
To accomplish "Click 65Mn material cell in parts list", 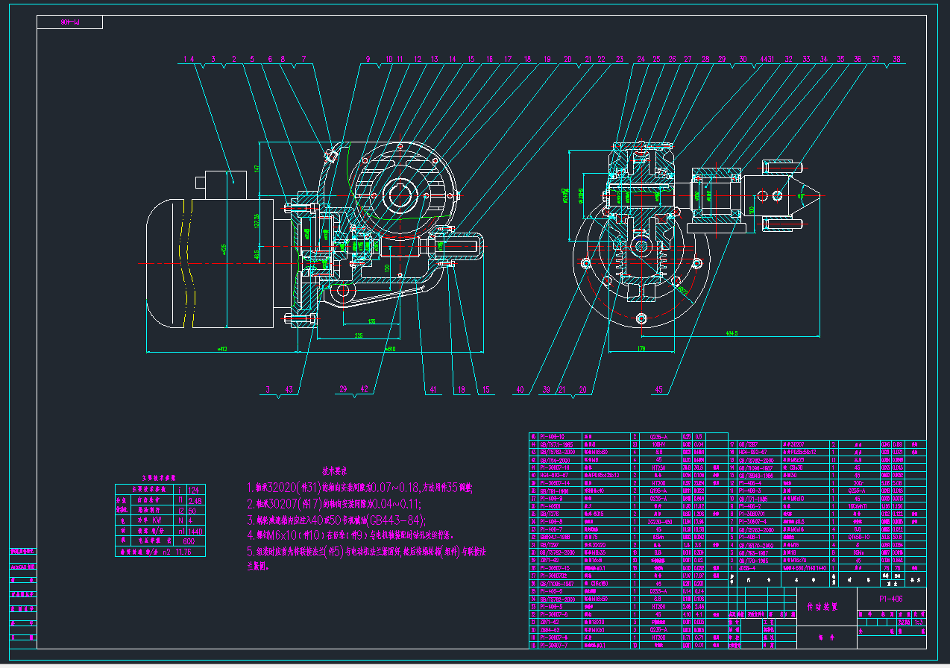I will pyautogui.click(x=658, y=537).
